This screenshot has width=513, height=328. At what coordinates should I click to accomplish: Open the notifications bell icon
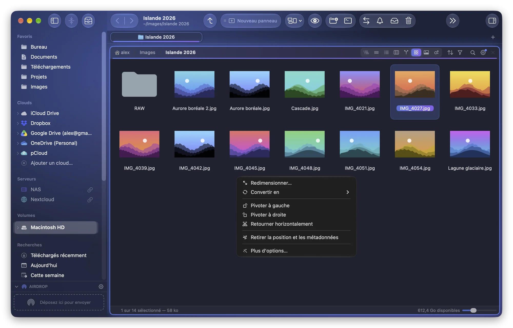point(380,21)
